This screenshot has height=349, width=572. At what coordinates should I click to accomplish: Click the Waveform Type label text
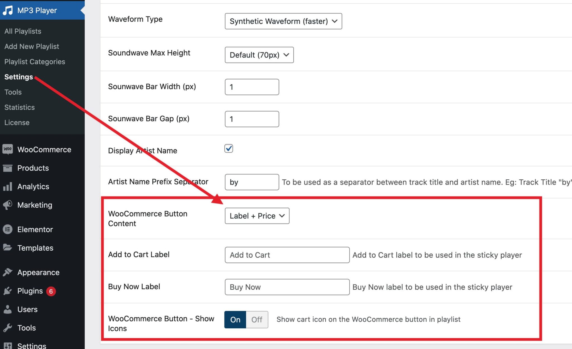135,19
